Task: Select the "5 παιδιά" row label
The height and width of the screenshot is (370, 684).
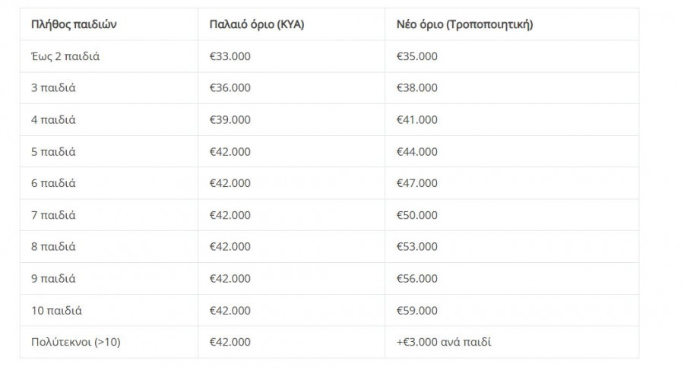Action: [x=53, y=152]
